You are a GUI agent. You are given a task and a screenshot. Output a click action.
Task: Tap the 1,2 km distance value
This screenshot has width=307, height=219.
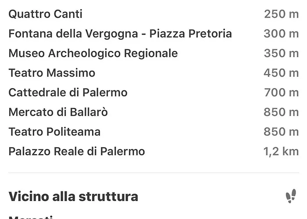click(281, 152)
